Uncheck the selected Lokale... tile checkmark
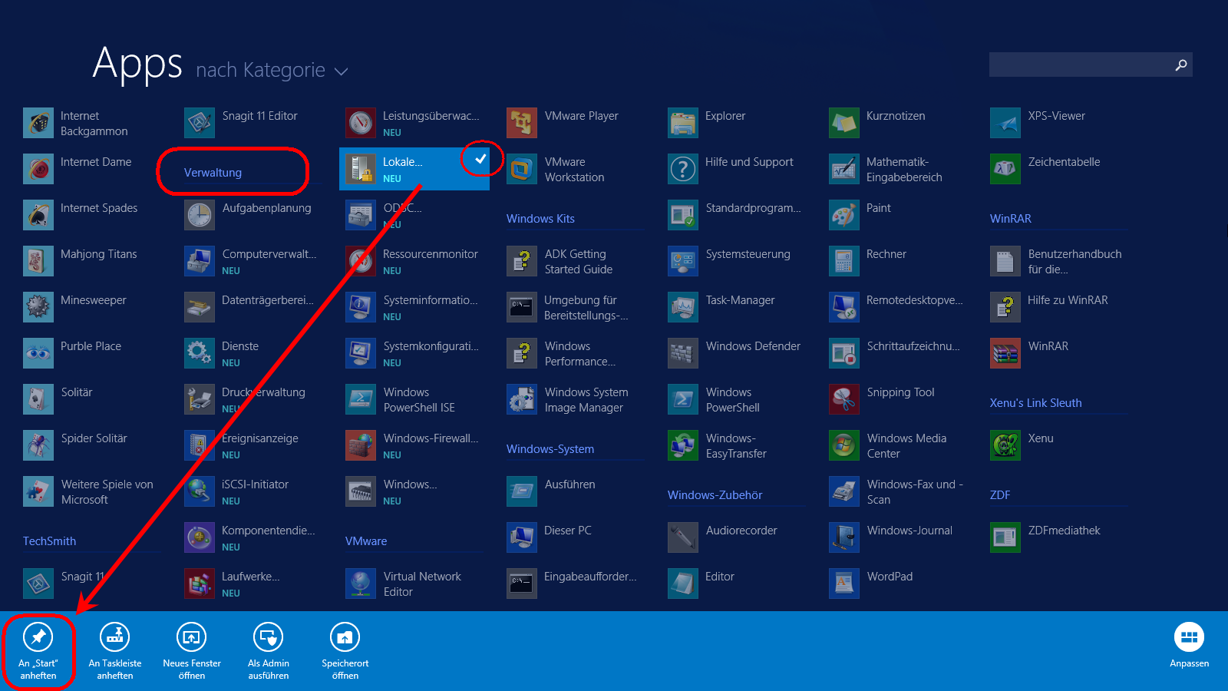Image resolution: width=1228 pixels, height=691 pixels. pos(480,159)
